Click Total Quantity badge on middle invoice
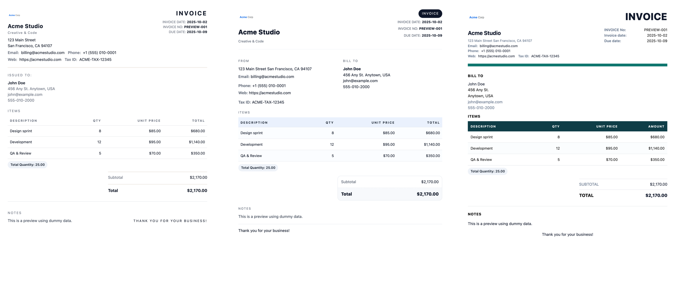Image resolution: width=675 pixels, height=303 pixels. click(x=258, y=168)
